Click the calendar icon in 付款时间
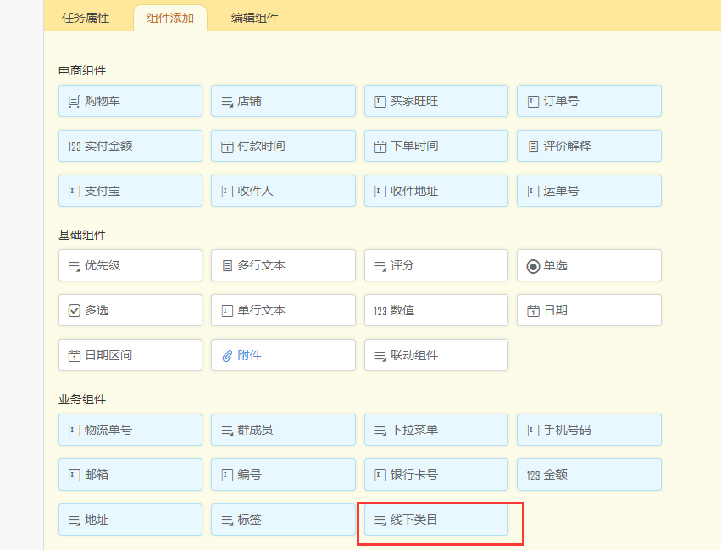721x550 pixels. [x=227, y=147]
